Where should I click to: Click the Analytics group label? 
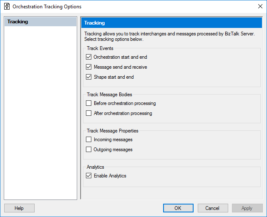(96, 167)
